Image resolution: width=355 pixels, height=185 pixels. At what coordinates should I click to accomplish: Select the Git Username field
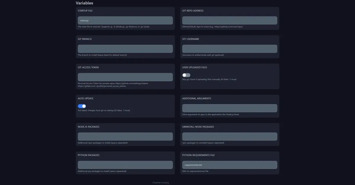[230, 49]
